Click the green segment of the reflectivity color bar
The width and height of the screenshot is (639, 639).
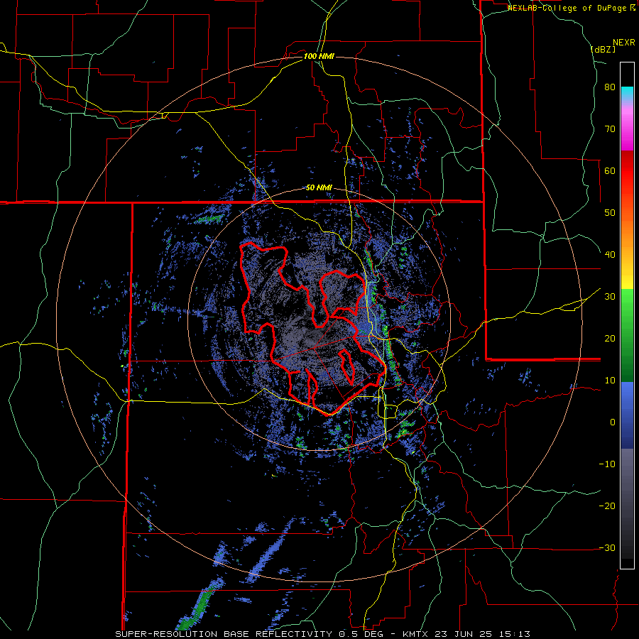(627, 335)
